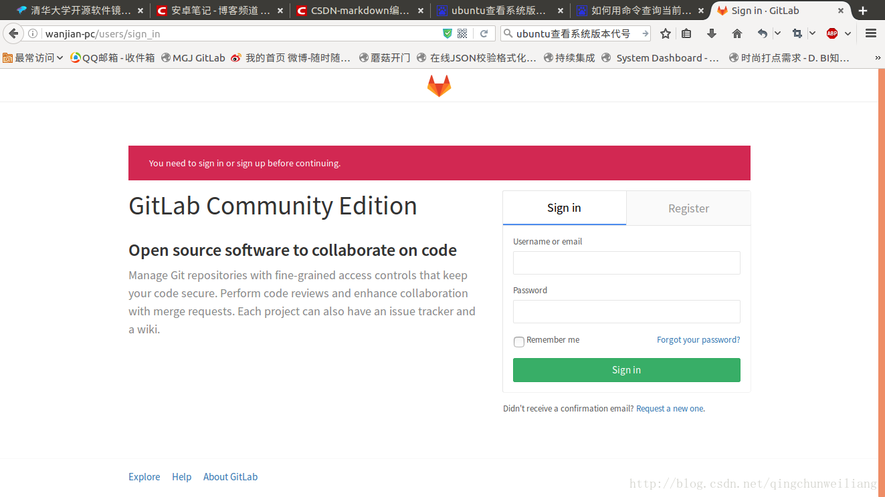Go to the home page icon

coord(737,33)
